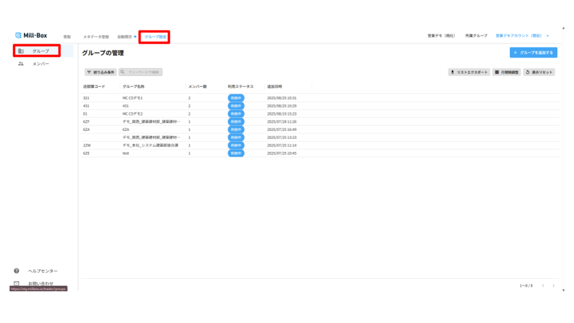
Task: Switch to the 自動開示 tab
Action: tap(125, 37)
